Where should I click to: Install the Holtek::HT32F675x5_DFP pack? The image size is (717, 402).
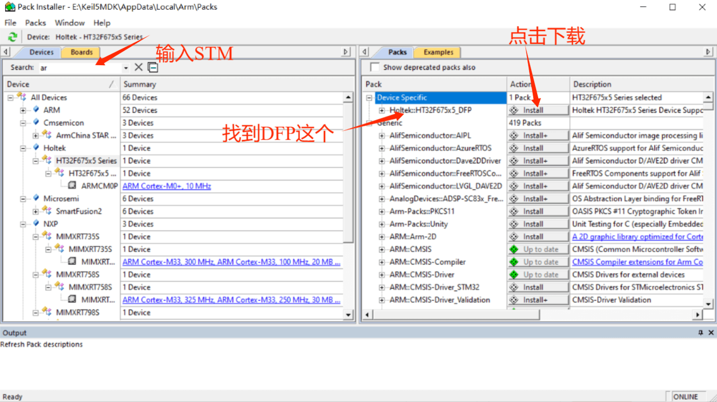[538, 110]
